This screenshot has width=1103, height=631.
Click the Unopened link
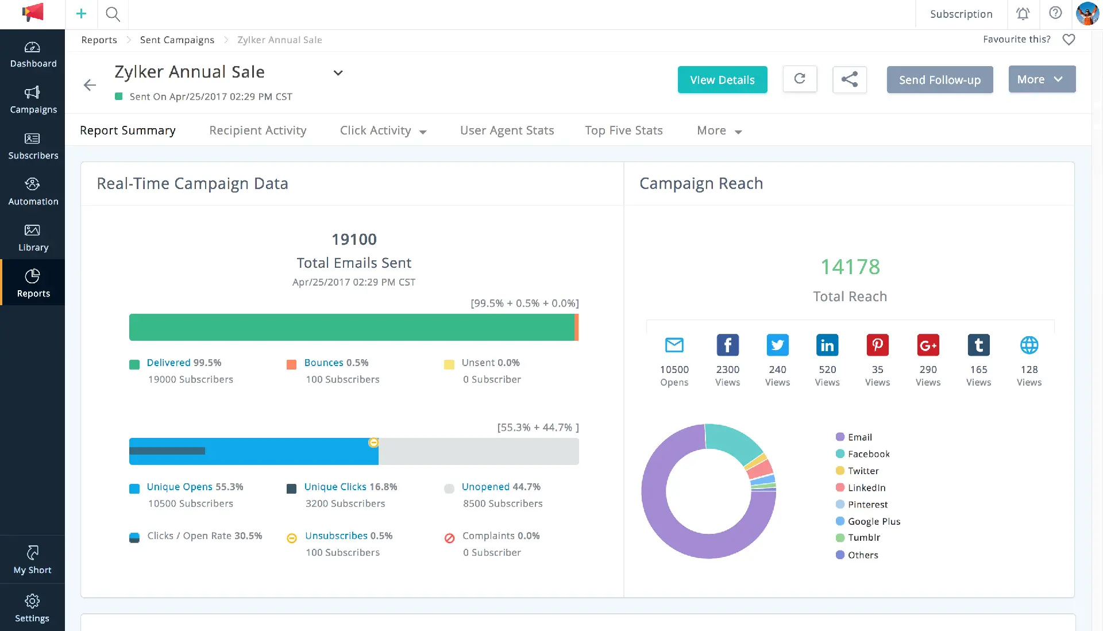click(485, 487)
